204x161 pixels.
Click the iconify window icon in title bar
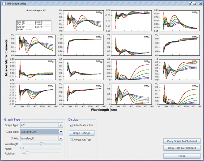(191, 3)
